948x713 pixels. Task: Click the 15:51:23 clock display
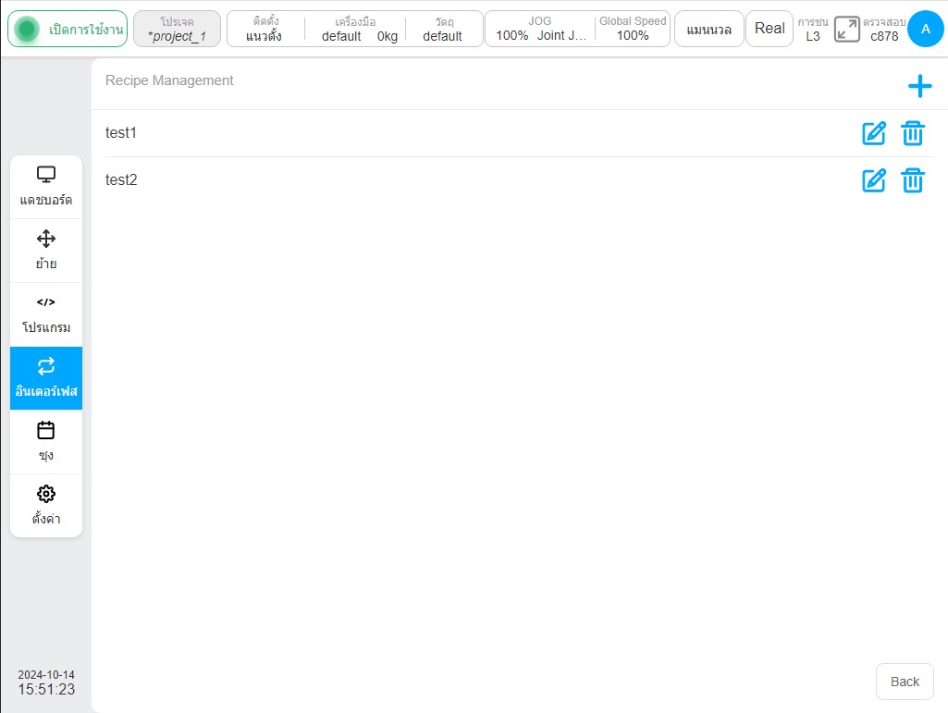(x=46, y=689)
